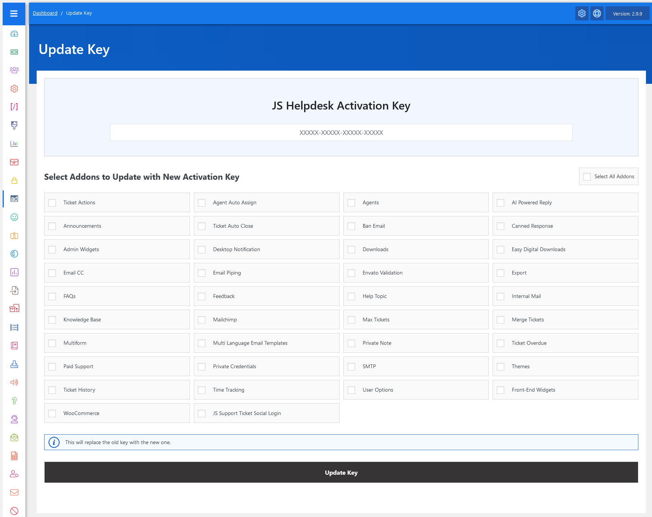Click the green question mark sidebar icon
This screenshot has width=652, height=517.
point(14,401)
